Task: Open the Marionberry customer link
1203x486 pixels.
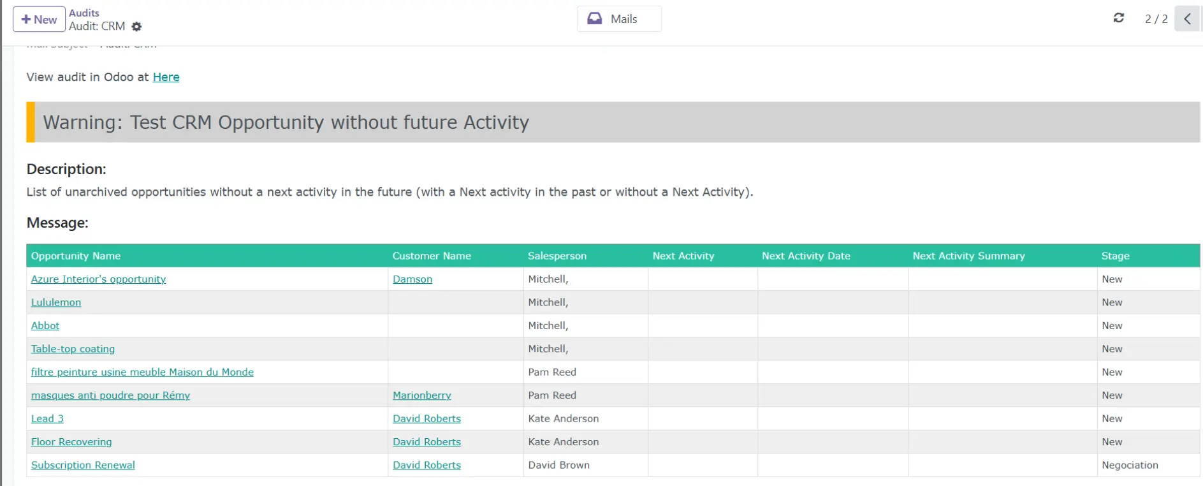Action: click(x=421, y=395)
